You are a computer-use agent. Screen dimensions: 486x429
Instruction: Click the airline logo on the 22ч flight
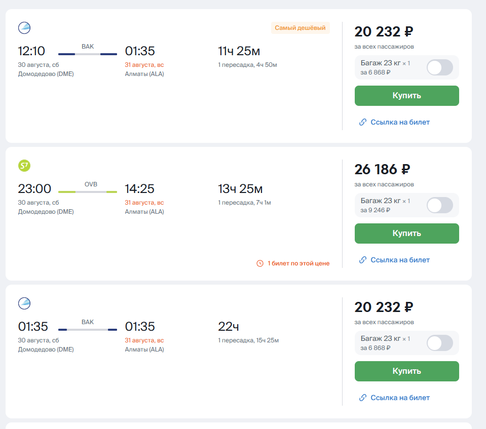(24, 303)
